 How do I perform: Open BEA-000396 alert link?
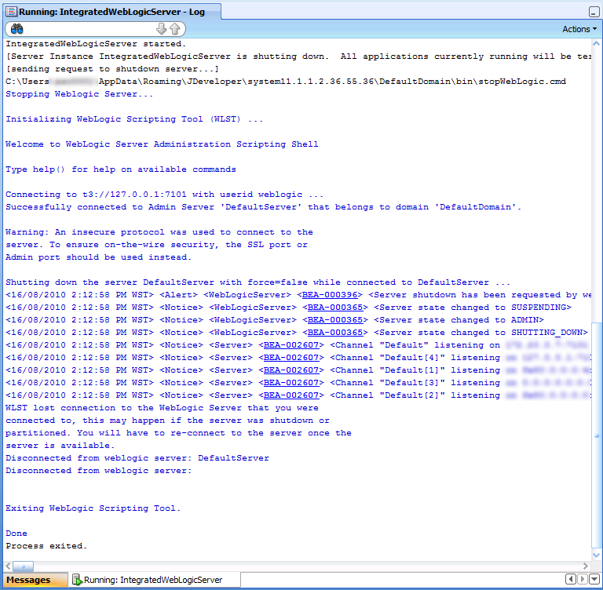[x=330, y=295]
